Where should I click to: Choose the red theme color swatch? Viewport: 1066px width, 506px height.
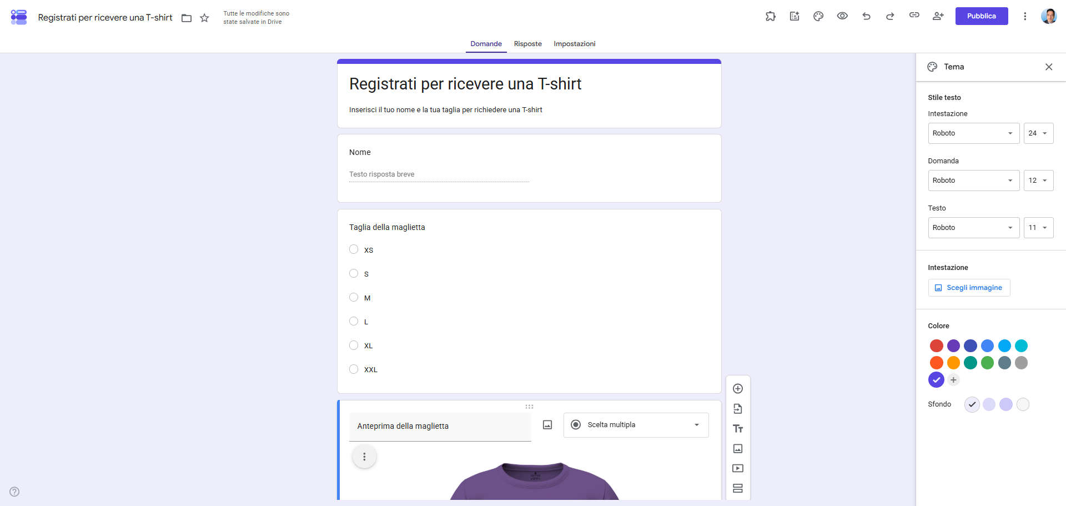pyautogui.click(x=936, y=345)
